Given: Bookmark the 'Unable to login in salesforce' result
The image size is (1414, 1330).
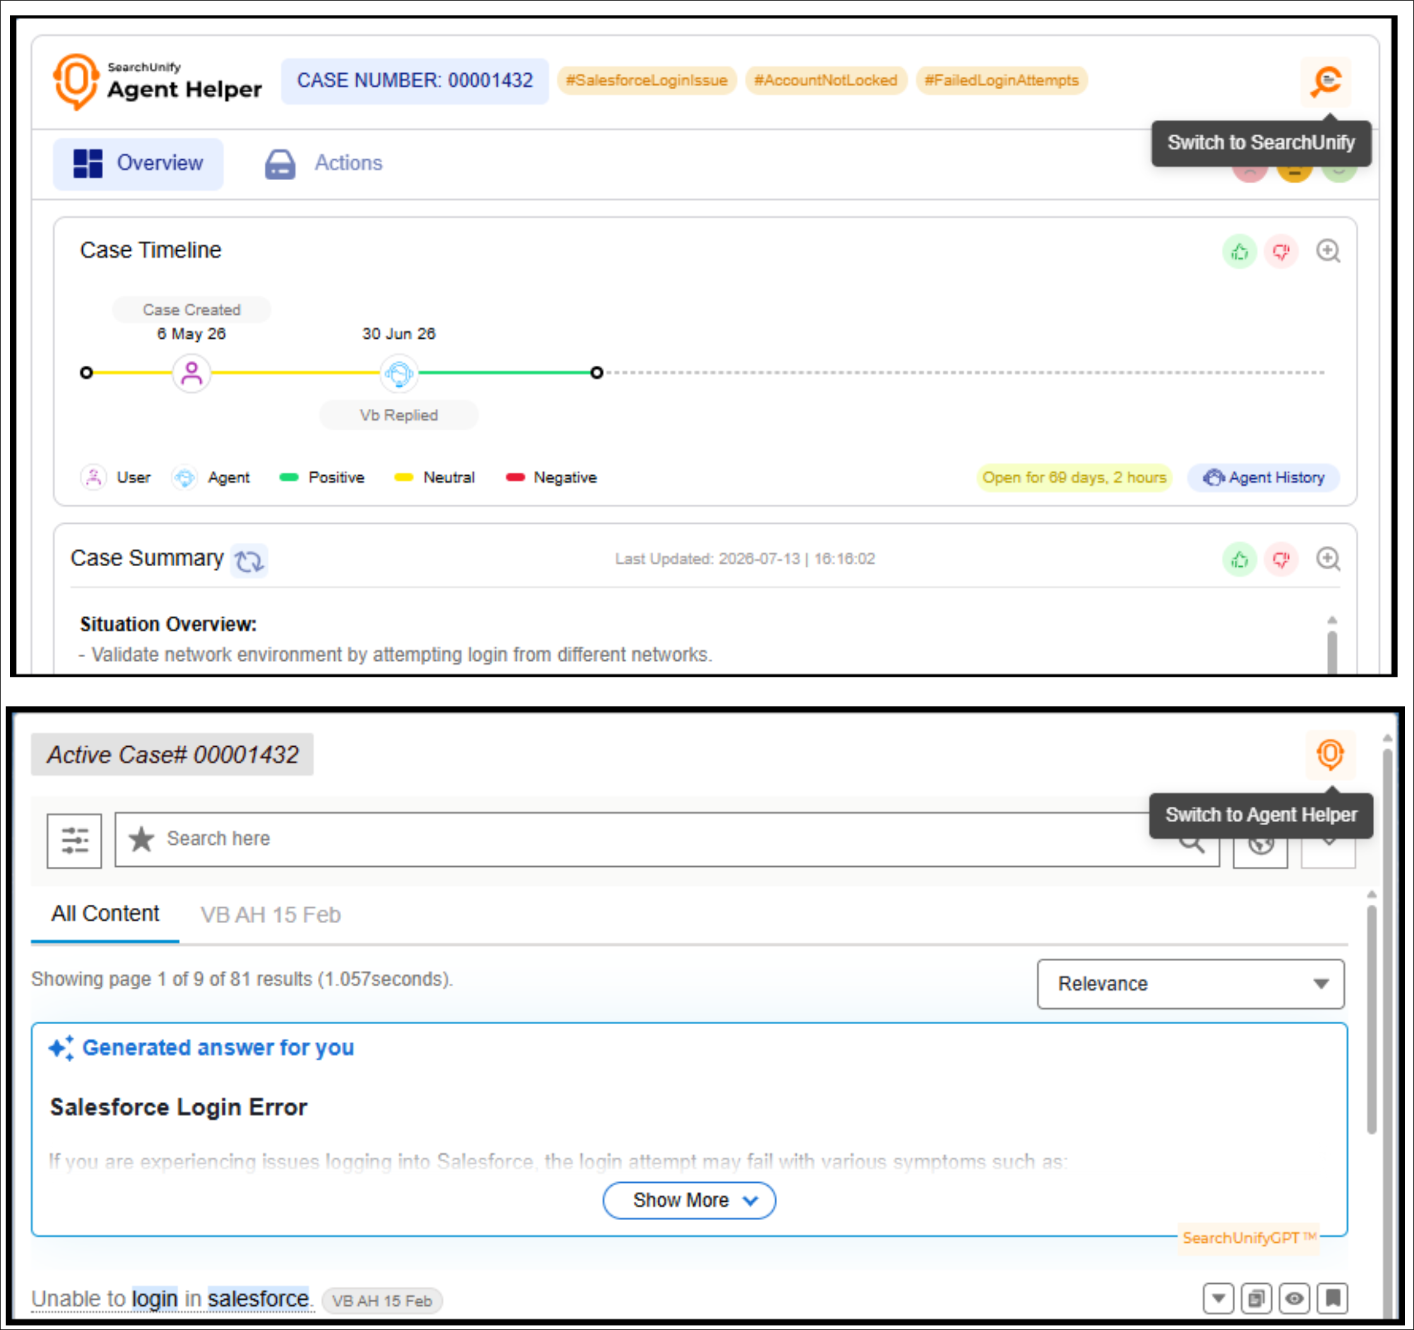Looking at the screenshot, I should point(1333,1300).
